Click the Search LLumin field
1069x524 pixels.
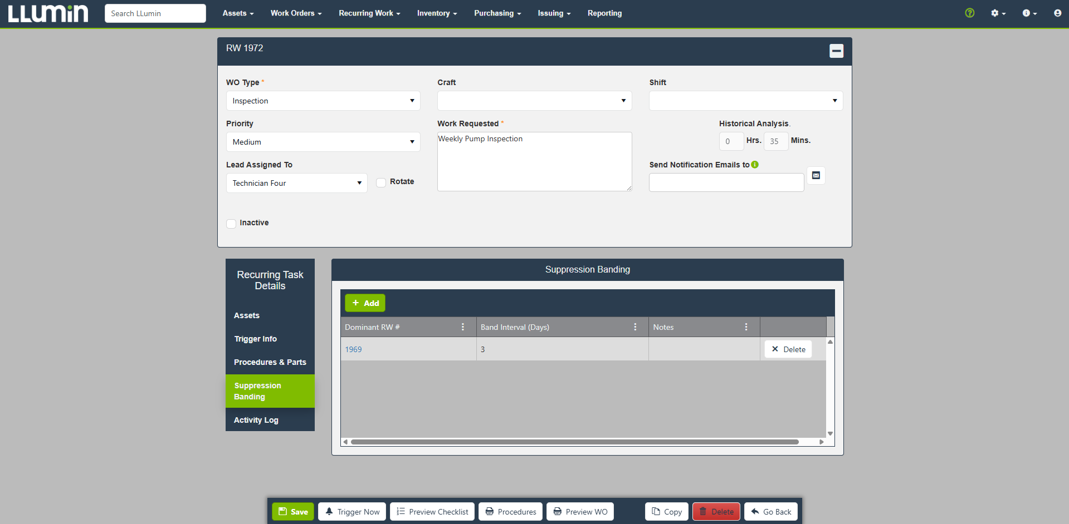coord(155,13)
